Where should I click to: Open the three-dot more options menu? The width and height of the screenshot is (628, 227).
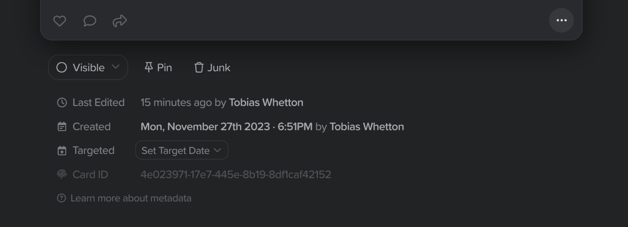(562, 20)
